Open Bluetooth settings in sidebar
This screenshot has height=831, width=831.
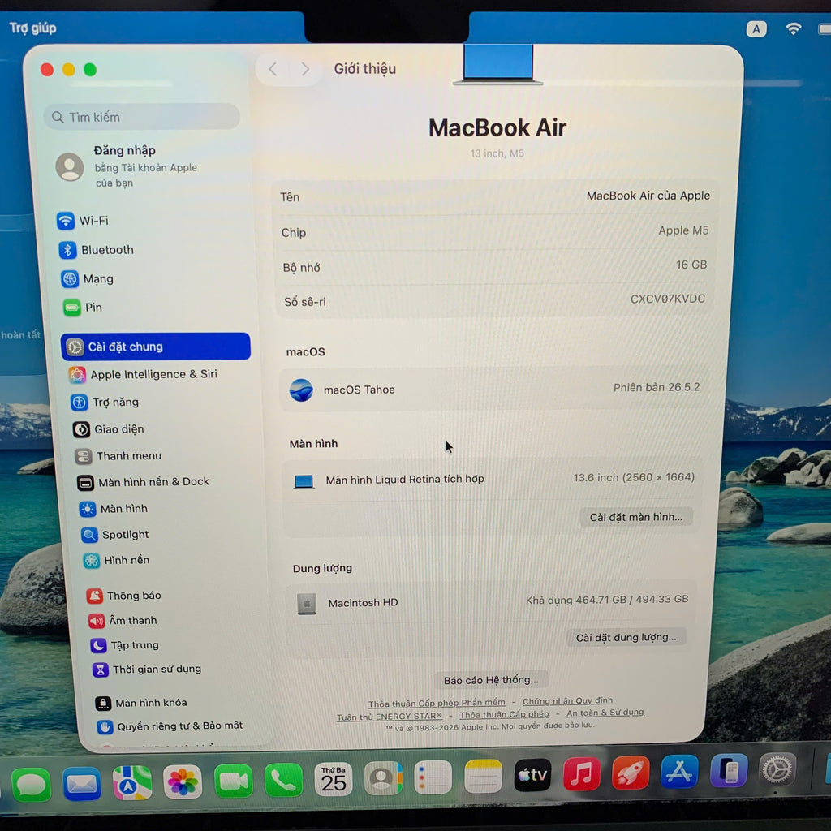[96, 250]
